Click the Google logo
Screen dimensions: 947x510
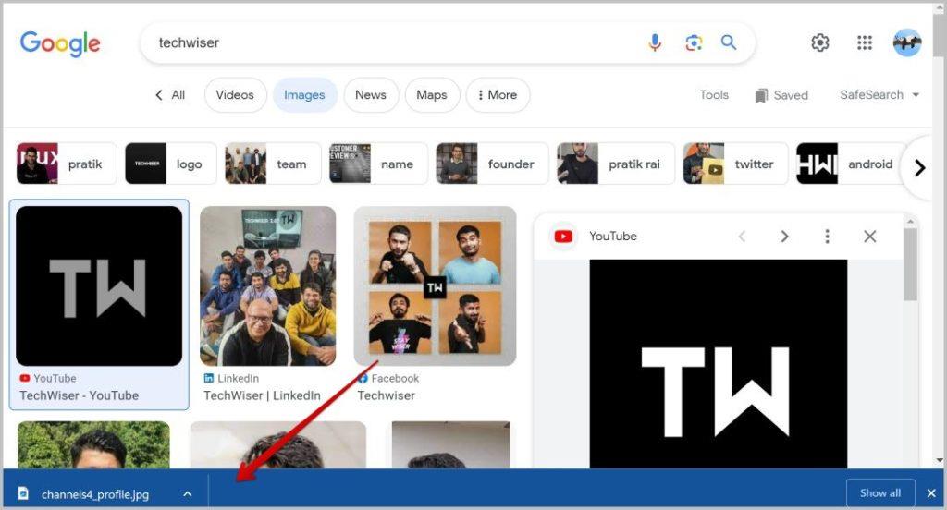pos(60,43)
